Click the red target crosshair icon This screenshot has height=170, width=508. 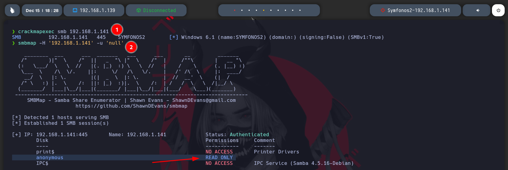pos(383,10)
